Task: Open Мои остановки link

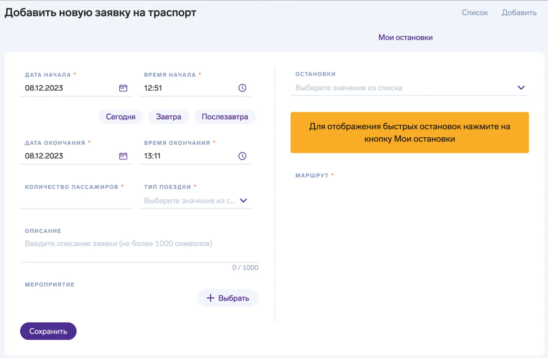Action: point(405,38)
